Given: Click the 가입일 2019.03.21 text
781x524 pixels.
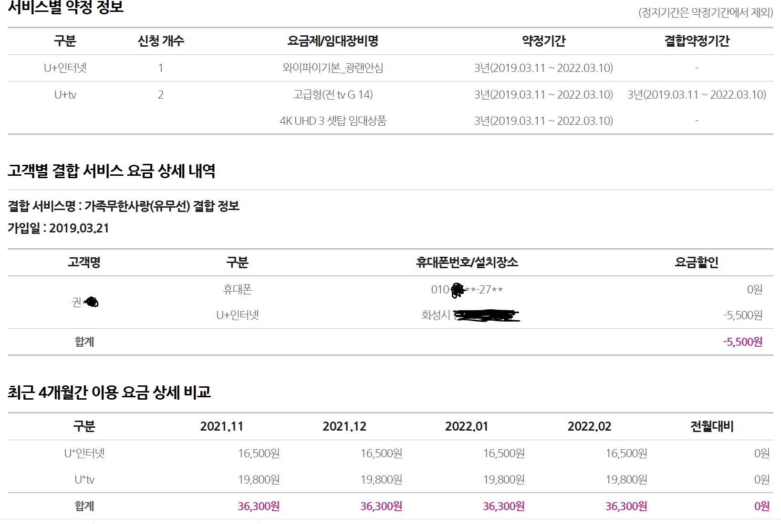Looking at the screenshot, I should [x=58, y=228].
